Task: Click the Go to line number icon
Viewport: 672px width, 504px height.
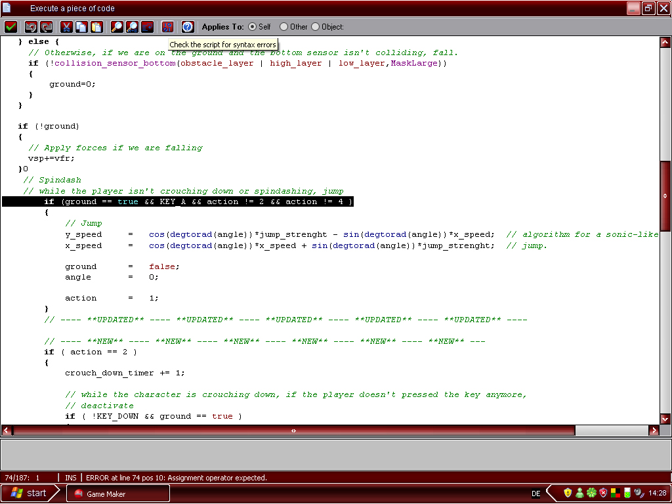Action: [x=148, y=27]
